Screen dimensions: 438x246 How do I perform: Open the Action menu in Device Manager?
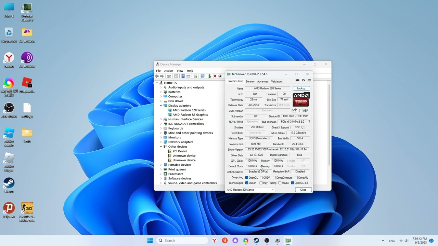(169, 71)
